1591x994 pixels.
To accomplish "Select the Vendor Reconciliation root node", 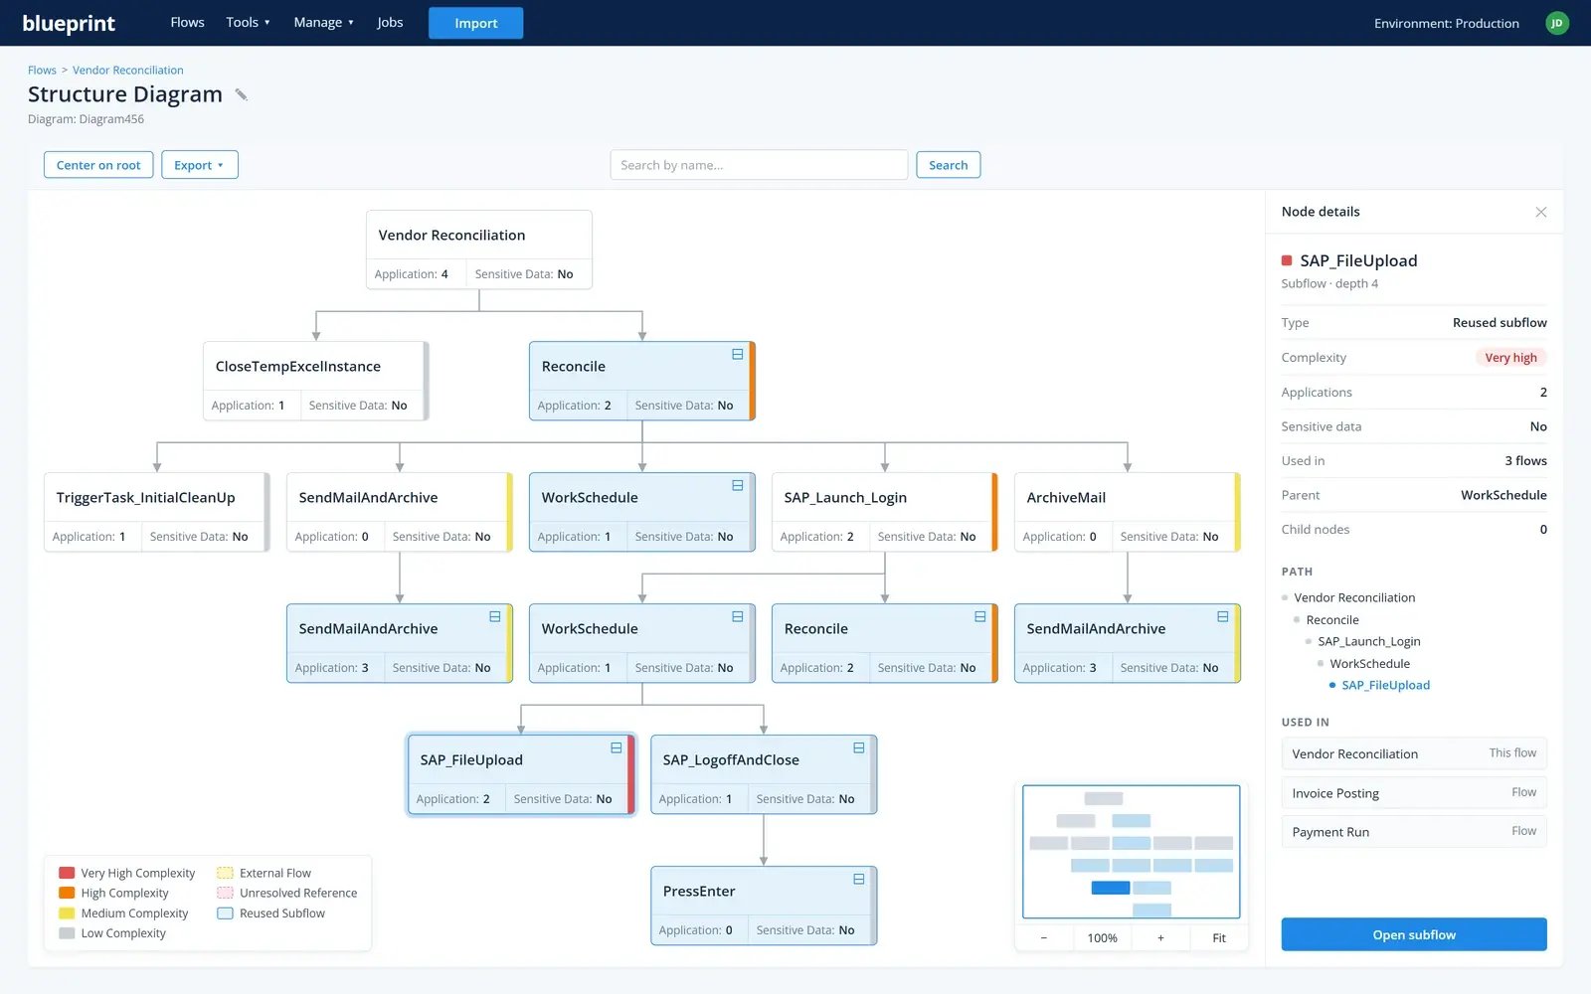I will tap(479, 249).
